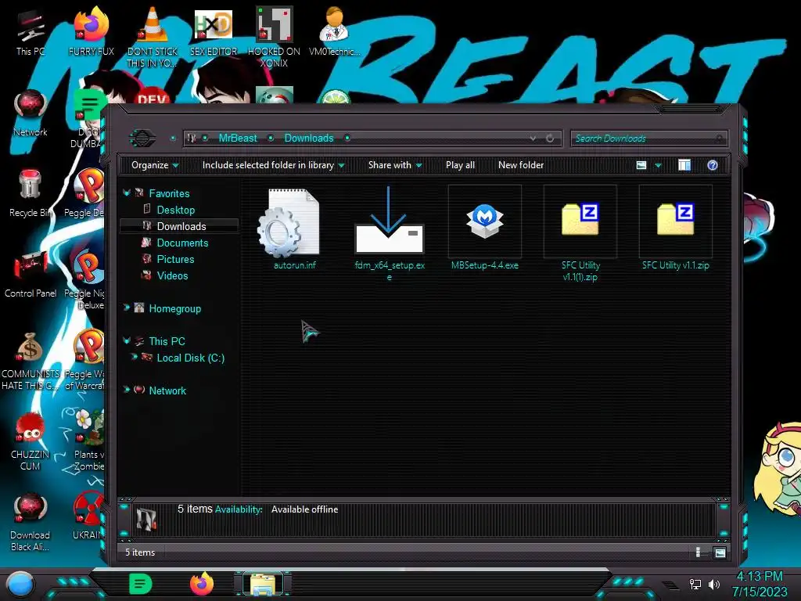Select the Control Panel desktop icon
Image resolution: width=801 pixels, height=601 pixels.
(31, 275)
